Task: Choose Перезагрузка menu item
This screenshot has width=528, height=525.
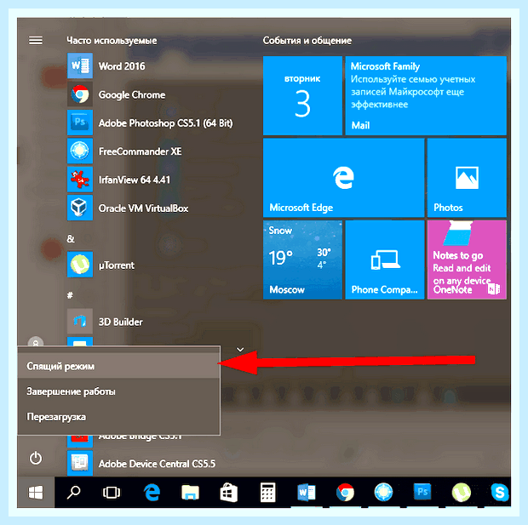Action: (119, 417)
